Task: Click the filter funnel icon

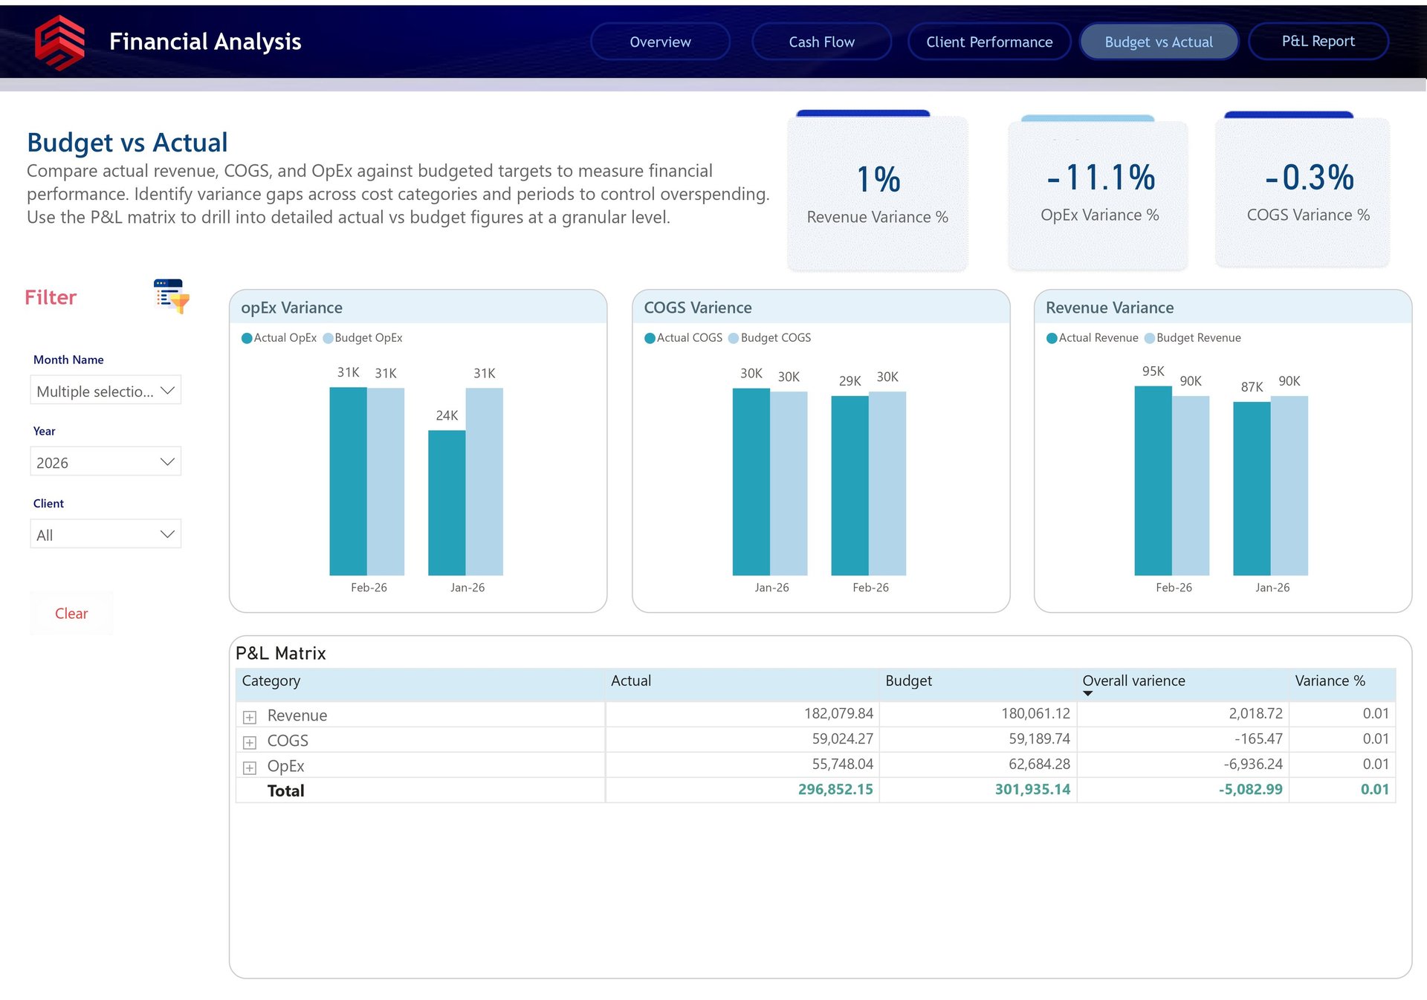Action: (172, 296)
